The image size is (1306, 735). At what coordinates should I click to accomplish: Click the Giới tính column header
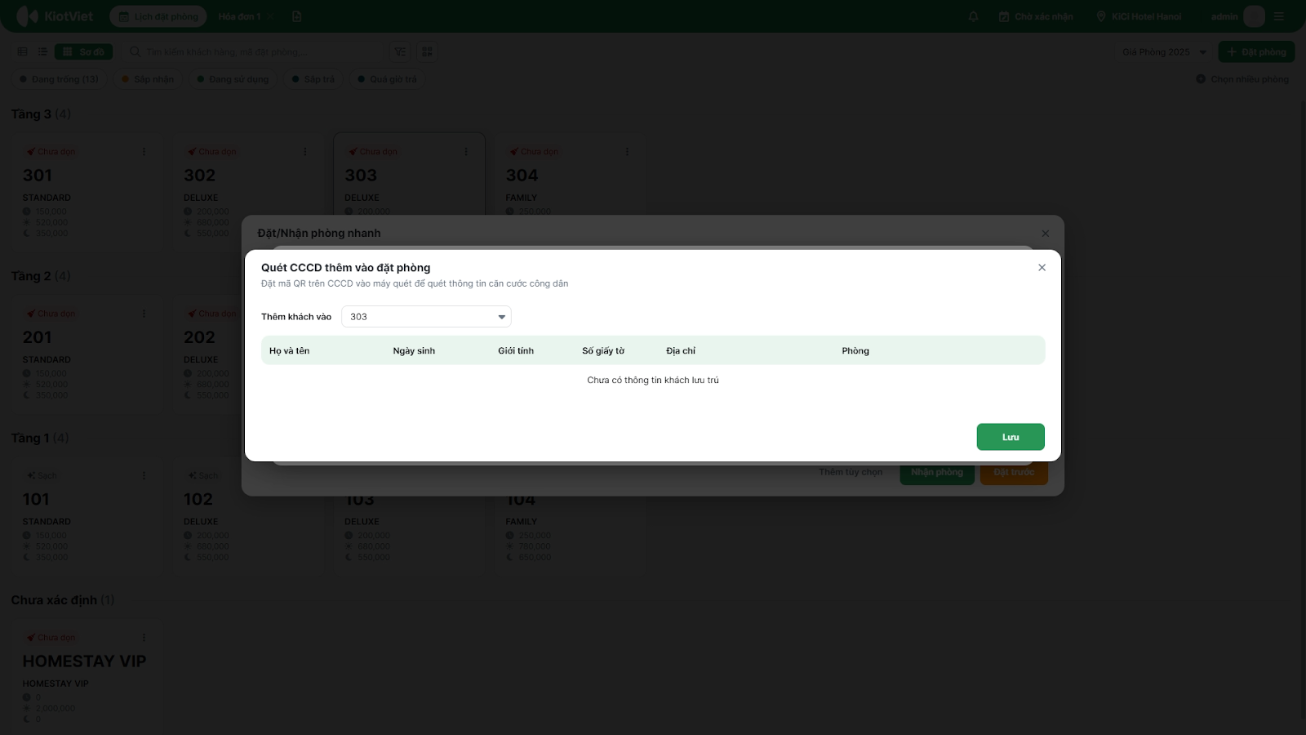tap(516, 351)
